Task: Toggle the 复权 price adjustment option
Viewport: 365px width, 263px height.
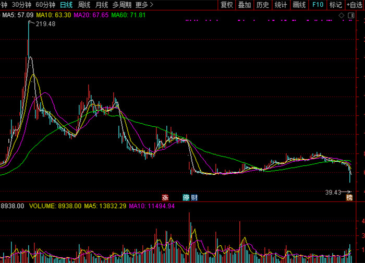Action: (226, 5)
